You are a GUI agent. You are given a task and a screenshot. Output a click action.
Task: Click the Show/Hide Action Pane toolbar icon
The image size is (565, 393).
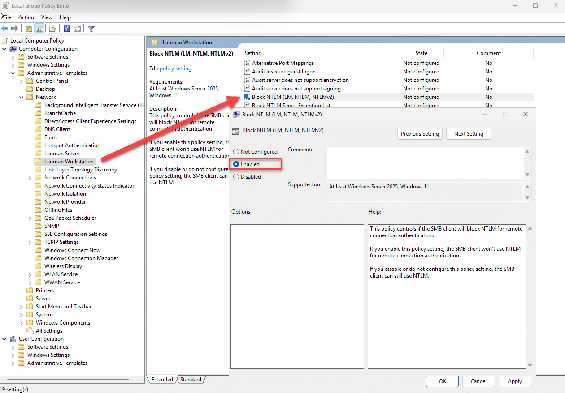(77, 28)
